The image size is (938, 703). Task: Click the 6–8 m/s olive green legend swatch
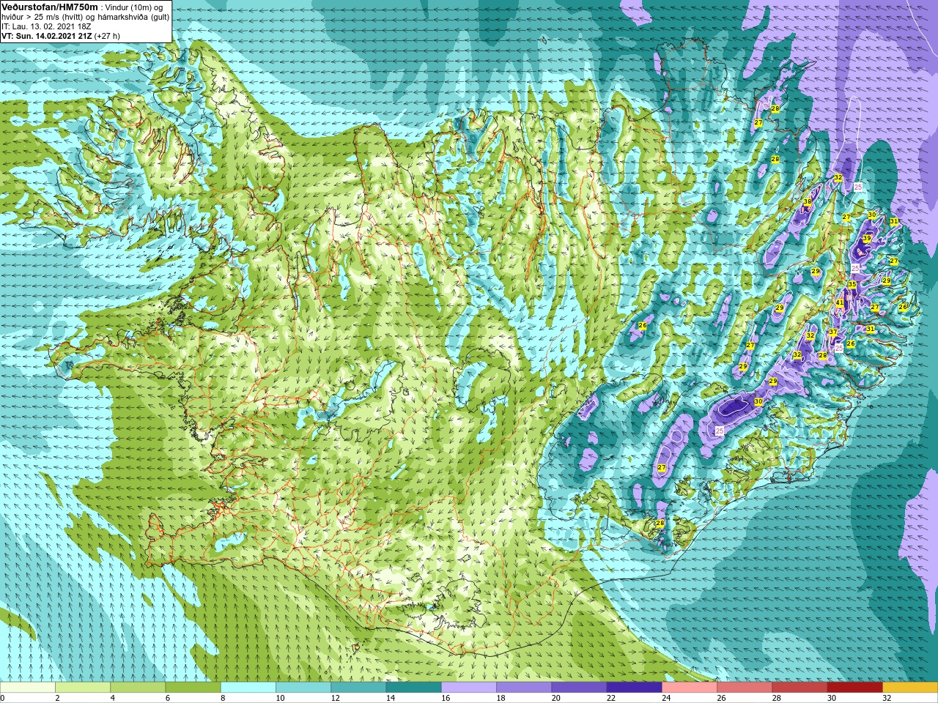tap(193, 688)
